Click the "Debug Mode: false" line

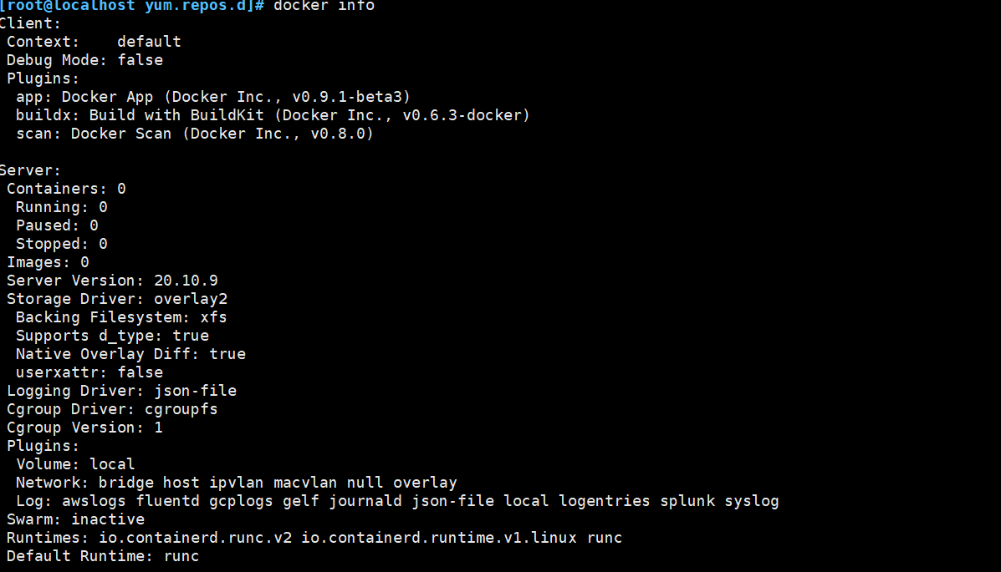pos(84,60)
